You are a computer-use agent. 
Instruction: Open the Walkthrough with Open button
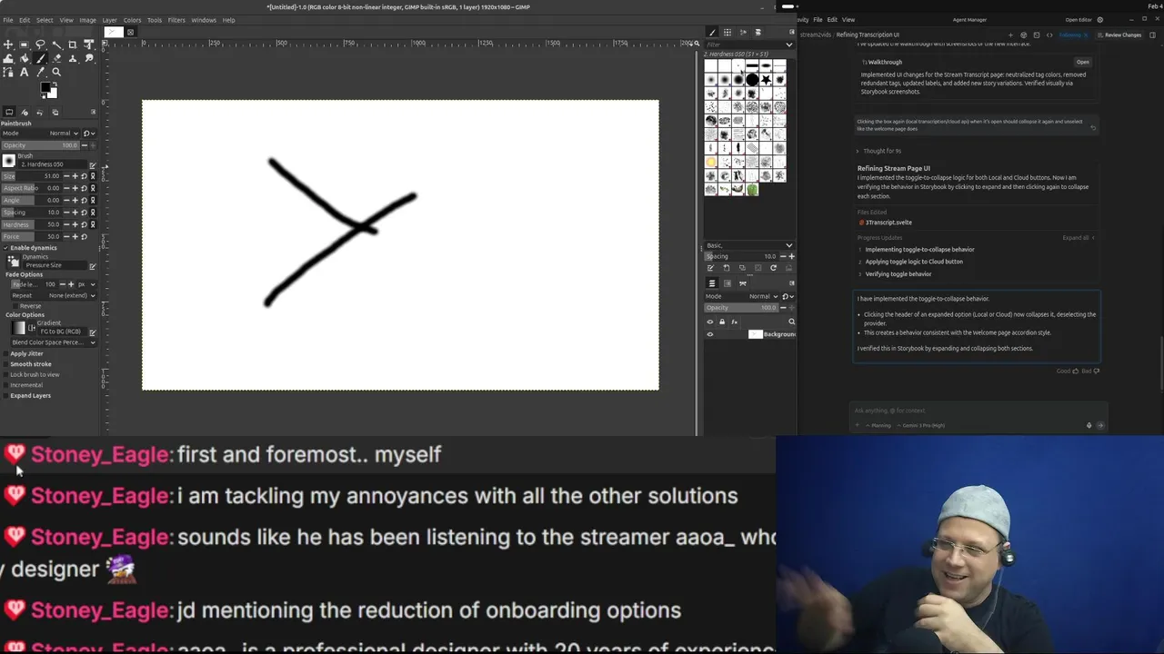(1083, 62)
